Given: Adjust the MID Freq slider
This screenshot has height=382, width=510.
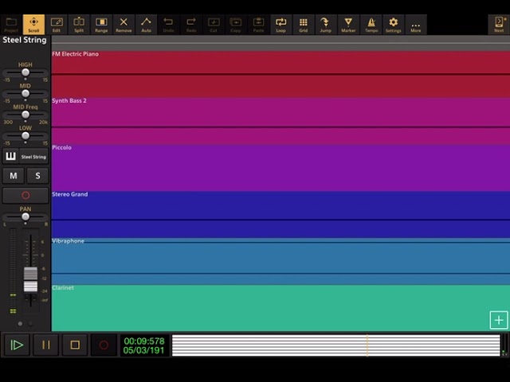Looking at the screenshot, I should tap(25, 115).
